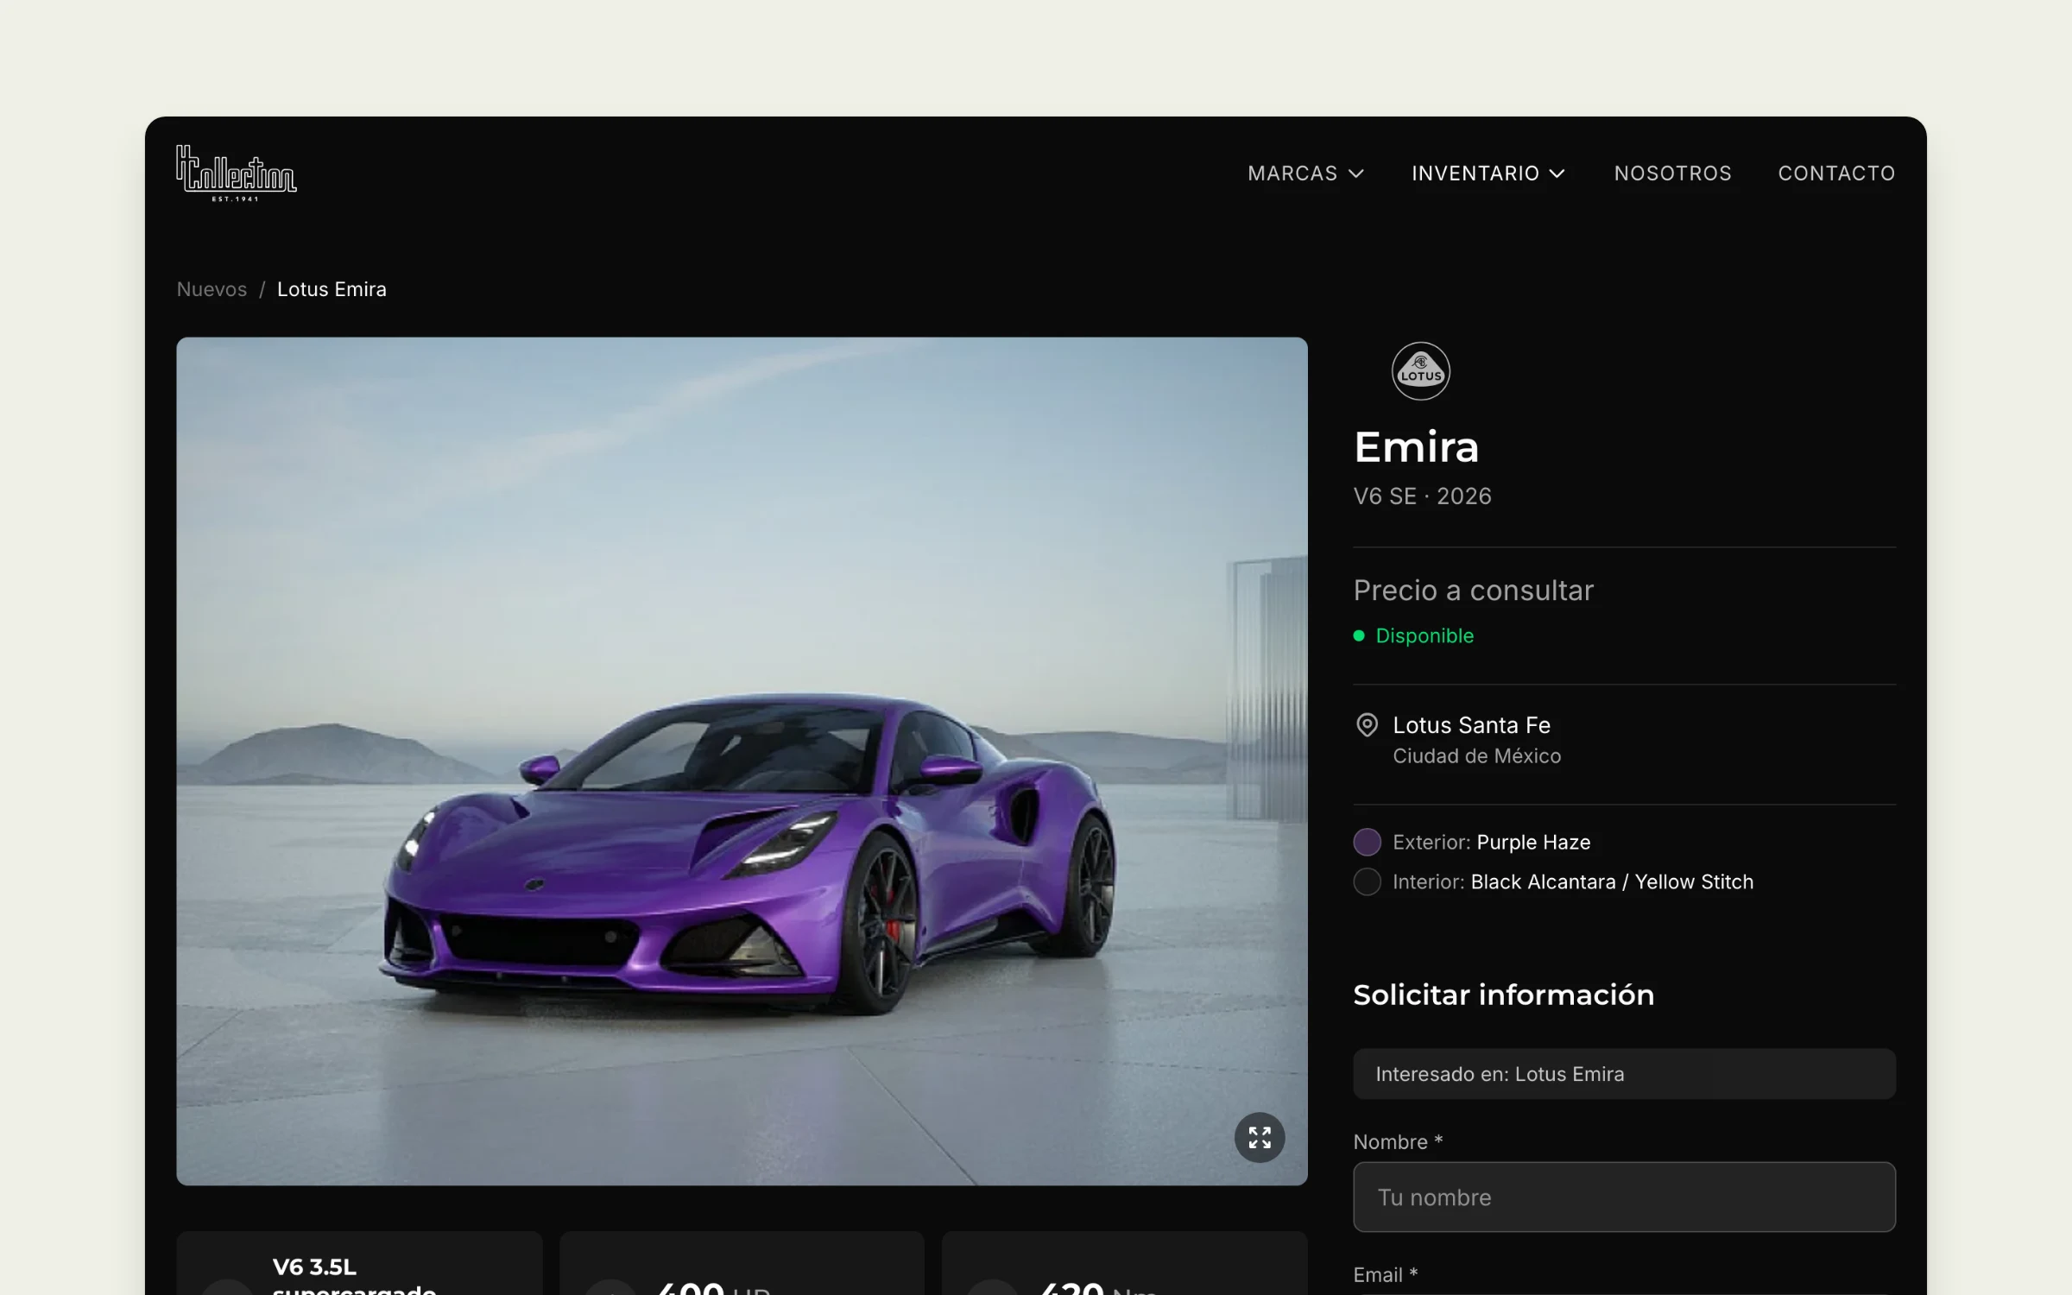Navigate to Nuevos breadcrumb link

(212, 289)
